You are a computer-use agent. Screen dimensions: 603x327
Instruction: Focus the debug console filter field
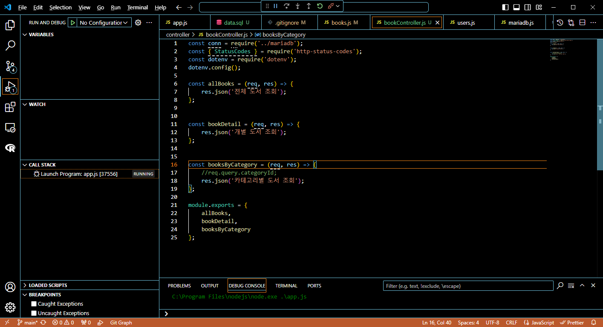(x=468, y=286)
